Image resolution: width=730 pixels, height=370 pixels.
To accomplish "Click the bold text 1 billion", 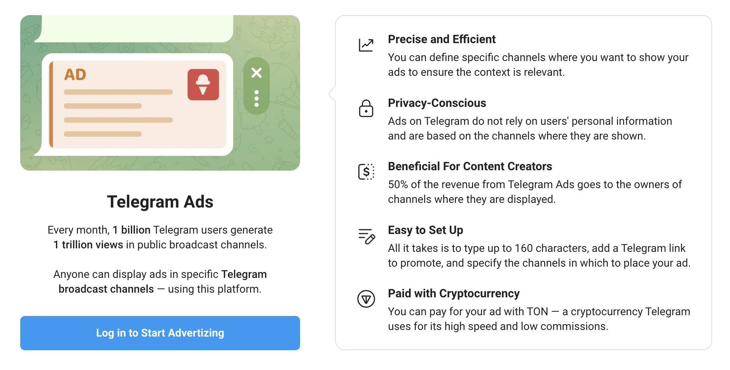I will 131,230.
